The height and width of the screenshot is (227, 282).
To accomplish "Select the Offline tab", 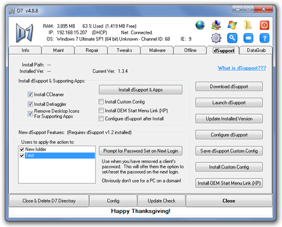I will 190,50.
